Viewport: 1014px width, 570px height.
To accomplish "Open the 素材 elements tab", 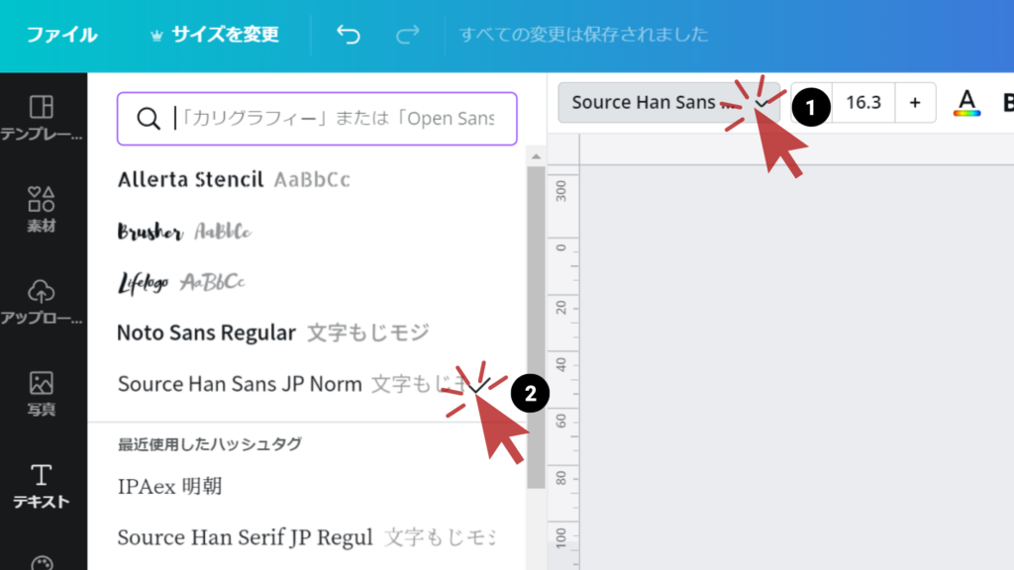I will pyautogui.click(x=42, y=210).
